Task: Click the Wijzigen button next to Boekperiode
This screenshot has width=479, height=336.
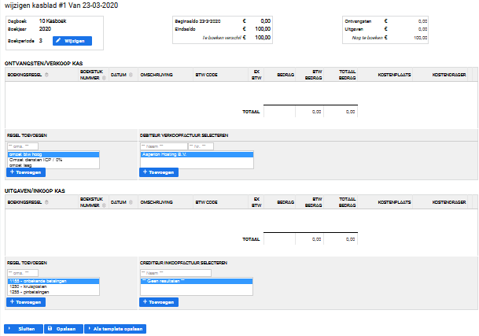Action: click(x=72, y=41)
